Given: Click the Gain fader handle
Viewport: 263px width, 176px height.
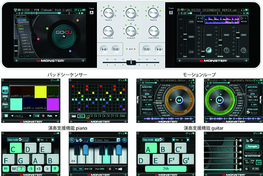Looking at the screenshot, I should 185,37.
